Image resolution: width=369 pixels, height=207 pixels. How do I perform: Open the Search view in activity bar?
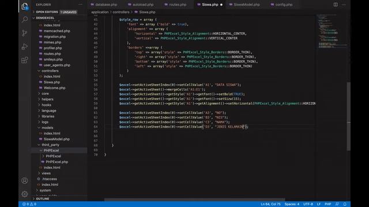25,19
